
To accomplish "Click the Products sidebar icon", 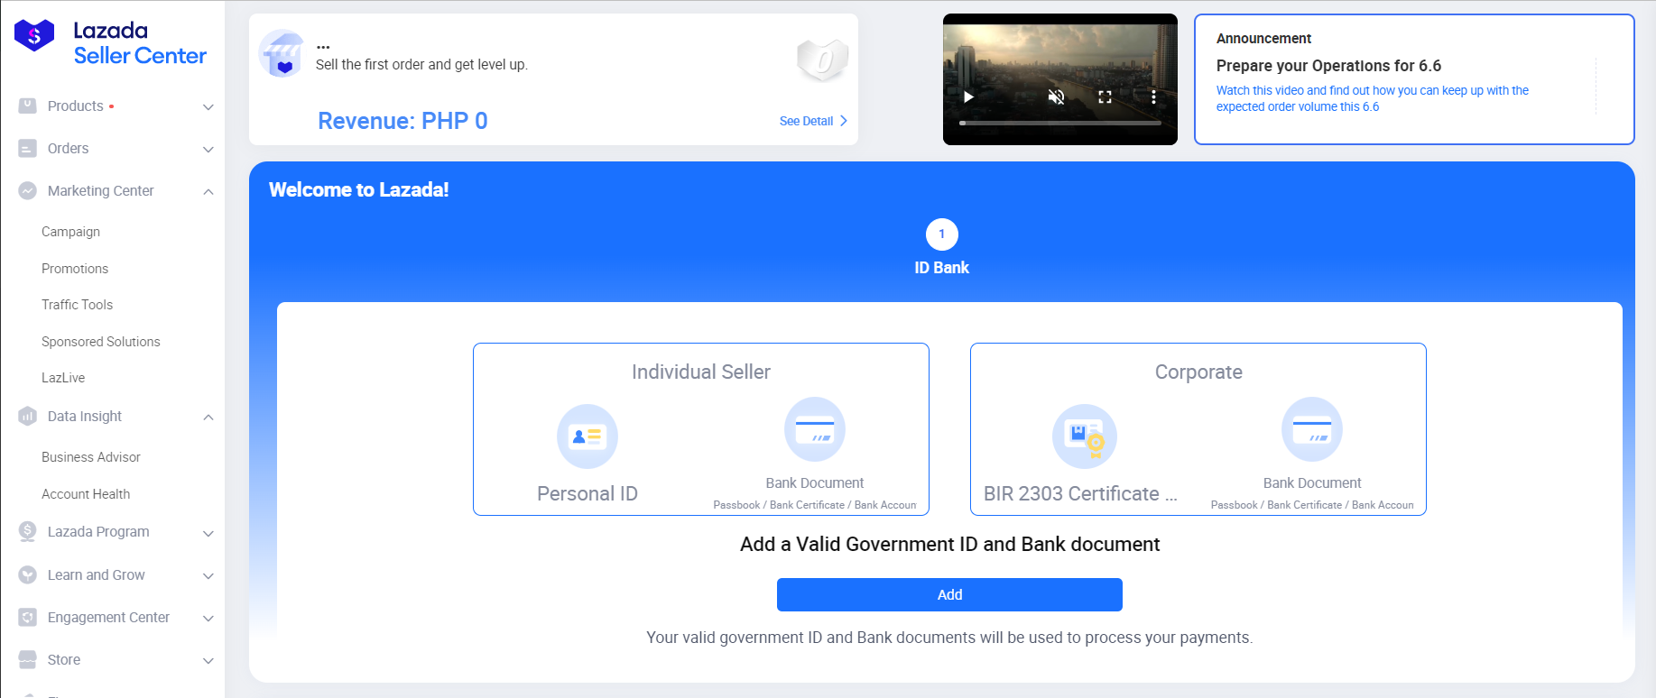I will 28,106.
